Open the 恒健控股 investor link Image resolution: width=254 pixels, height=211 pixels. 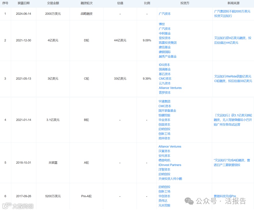[x=164, y=115]
